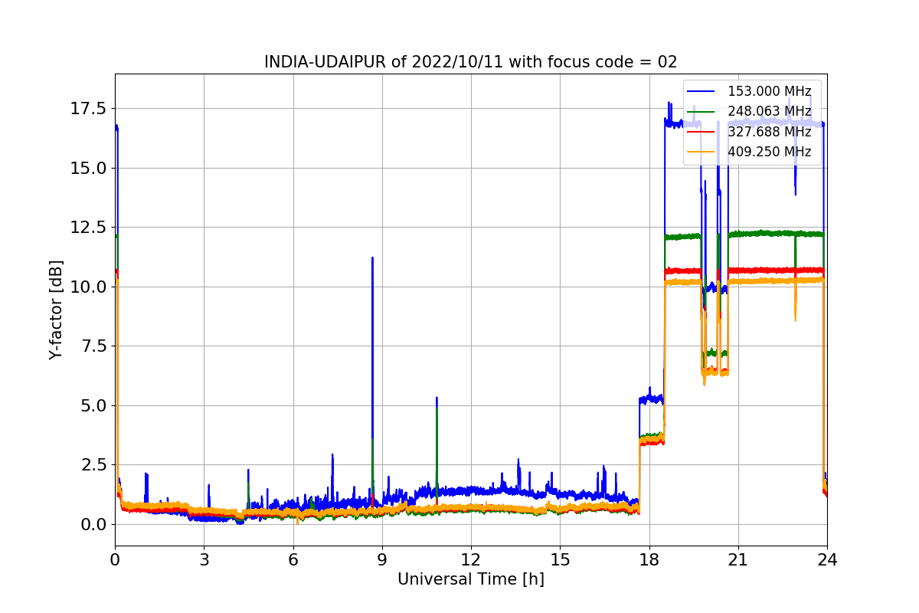Viewport: 919px width, 613px height.
Task: Click the 21 x-axis tick label
Action: pyautogui.click(x=738, y=559)
